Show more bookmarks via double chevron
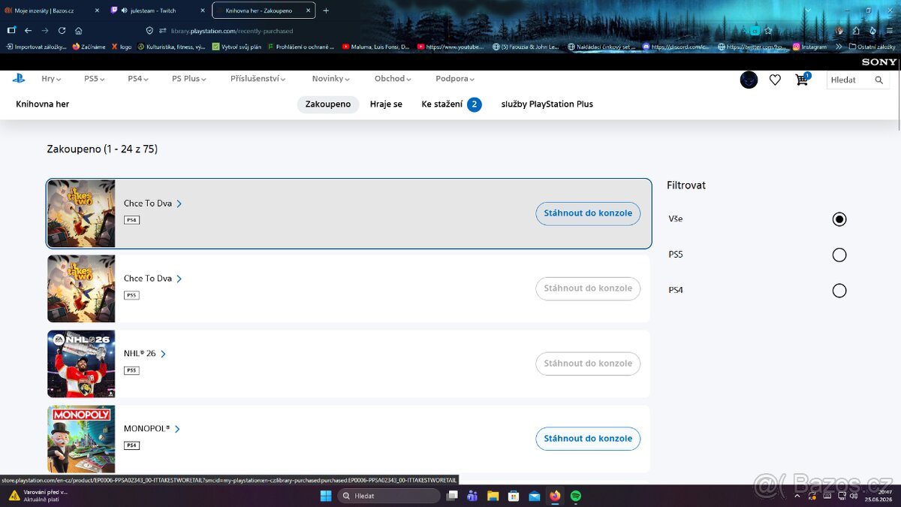 point(839,47)
